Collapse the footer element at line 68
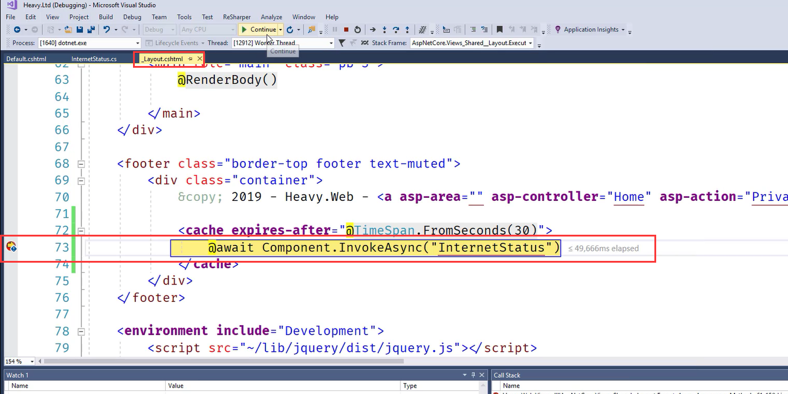This screenshot has width=788, height=394. pyautogui.click(x=81, y=163)
